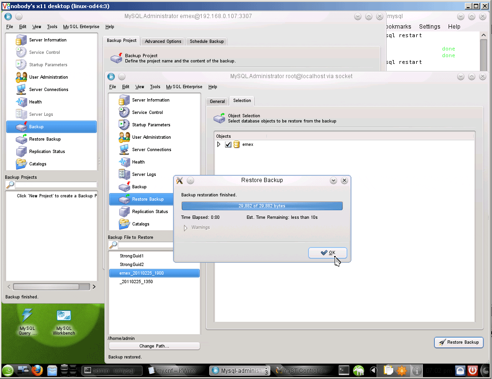Open Settings menu in mysql terminal window
The height and width of the screenshot is (379, 492).
coord(430,27)
